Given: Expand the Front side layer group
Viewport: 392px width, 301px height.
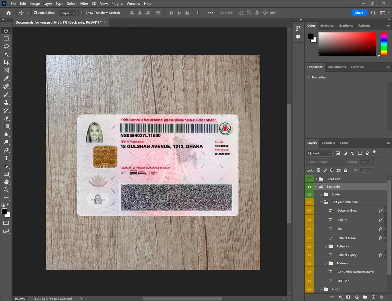Looking at the screenshot, I should tap(316, 179).
